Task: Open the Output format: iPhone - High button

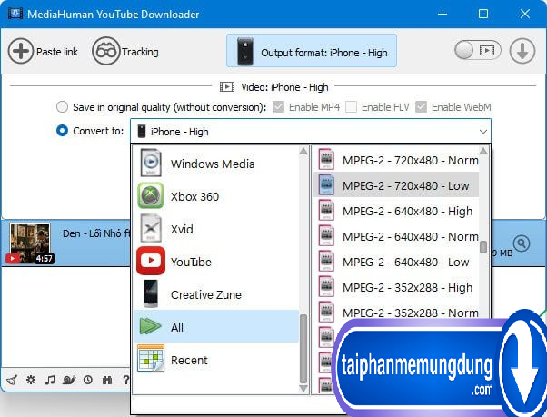Action: (312, 51)
